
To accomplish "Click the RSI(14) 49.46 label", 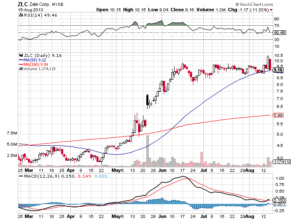I will pyautogui.click(x=41, y=15).
